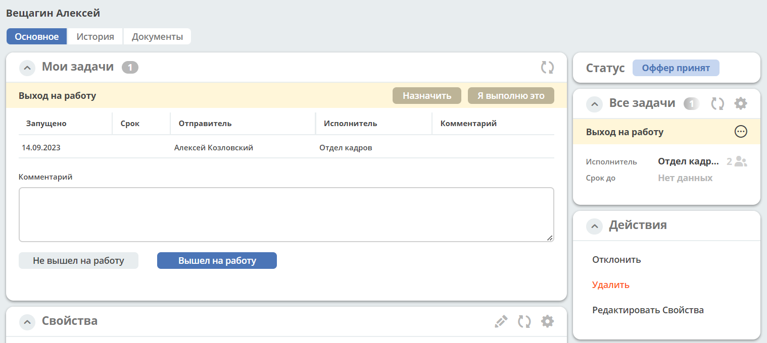Choose Редактировать Свойства action
This screenshot has width=767, height=343.
tap(648, 310)
